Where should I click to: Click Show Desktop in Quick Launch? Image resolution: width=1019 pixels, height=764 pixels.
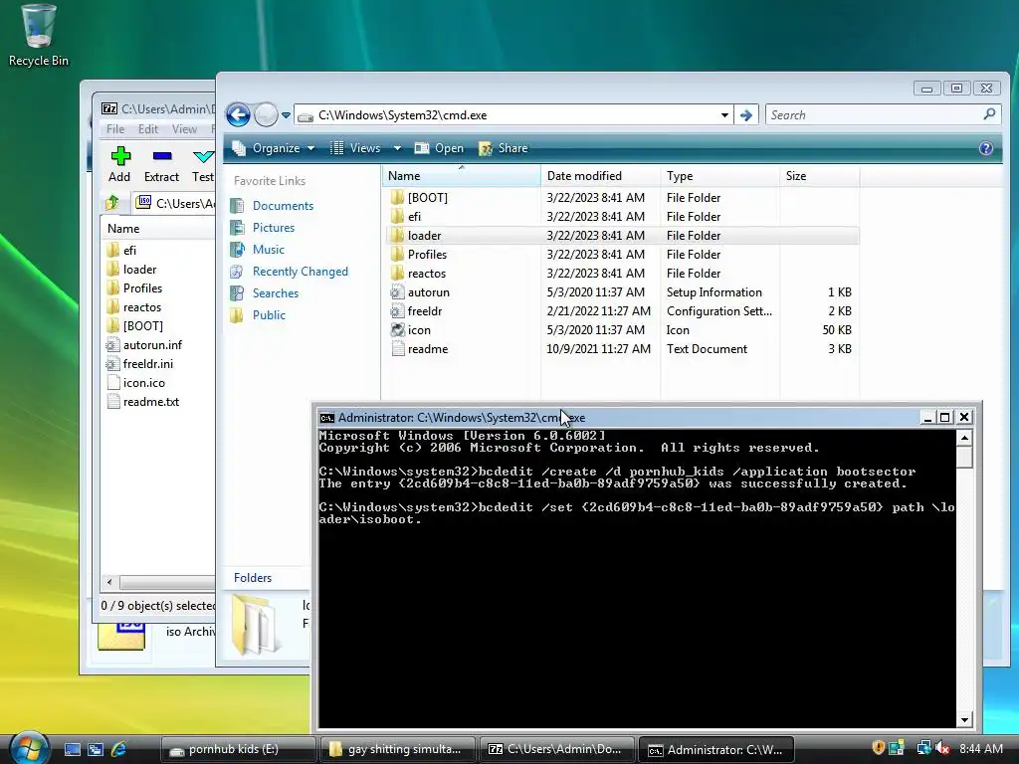(x=73, y=750)
